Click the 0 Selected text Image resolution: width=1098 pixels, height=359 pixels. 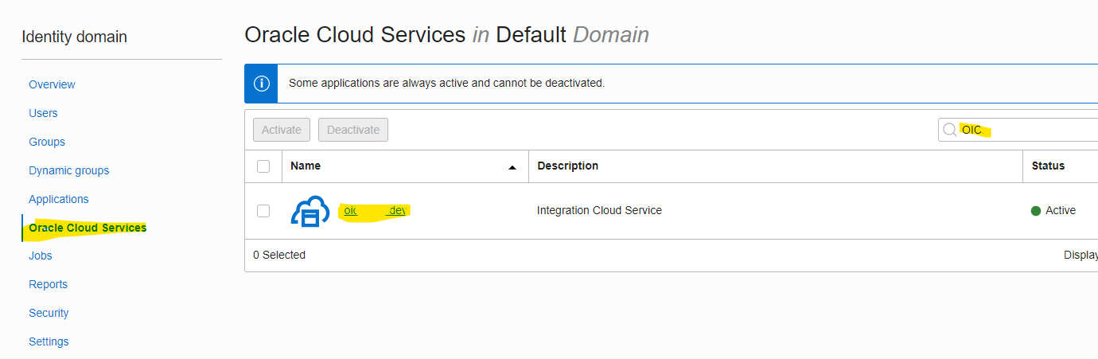(x=279, y=255)
